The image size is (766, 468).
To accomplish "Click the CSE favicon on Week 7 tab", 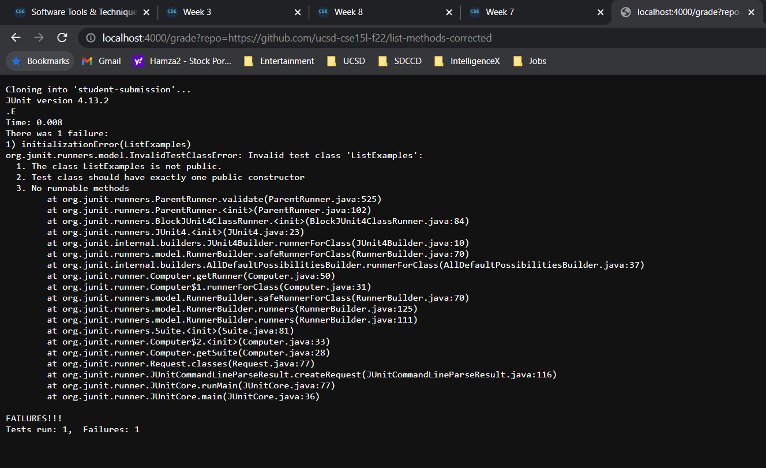I will pyautogui.click(x=475, y=12).
